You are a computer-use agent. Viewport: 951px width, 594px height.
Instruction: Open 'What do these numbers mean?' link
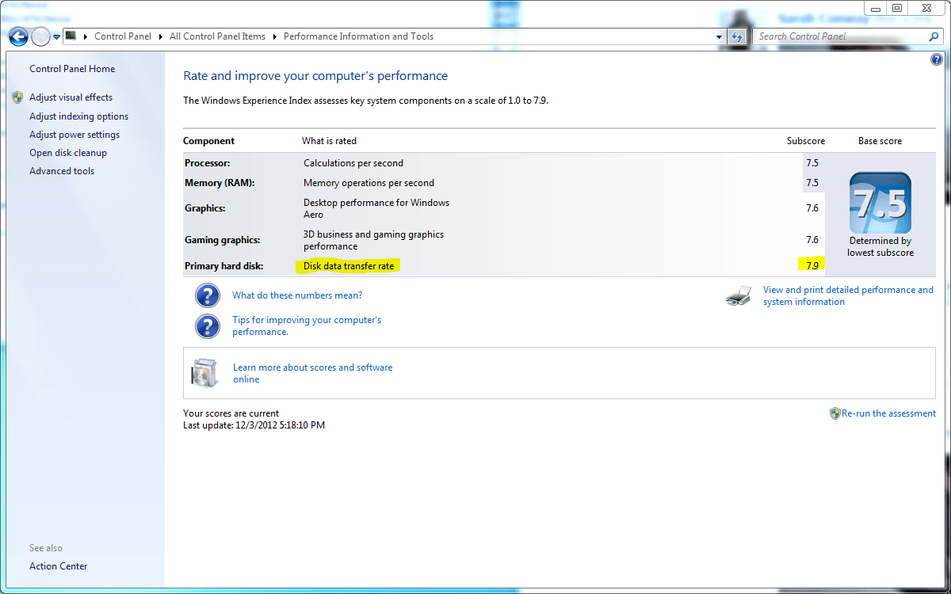[297, 295]
